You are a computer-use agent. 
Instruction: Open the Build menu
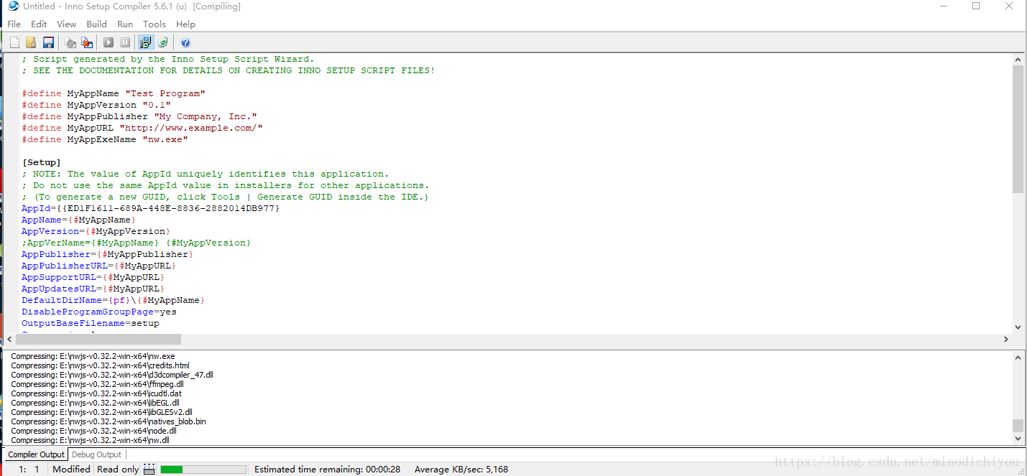96,24
